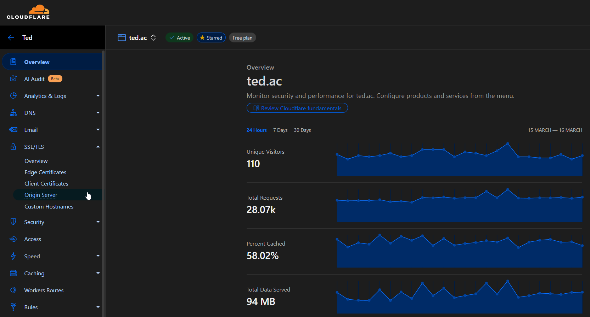Select the 30 Days time range
The image size is (590, 317).
tap(302, 130)
